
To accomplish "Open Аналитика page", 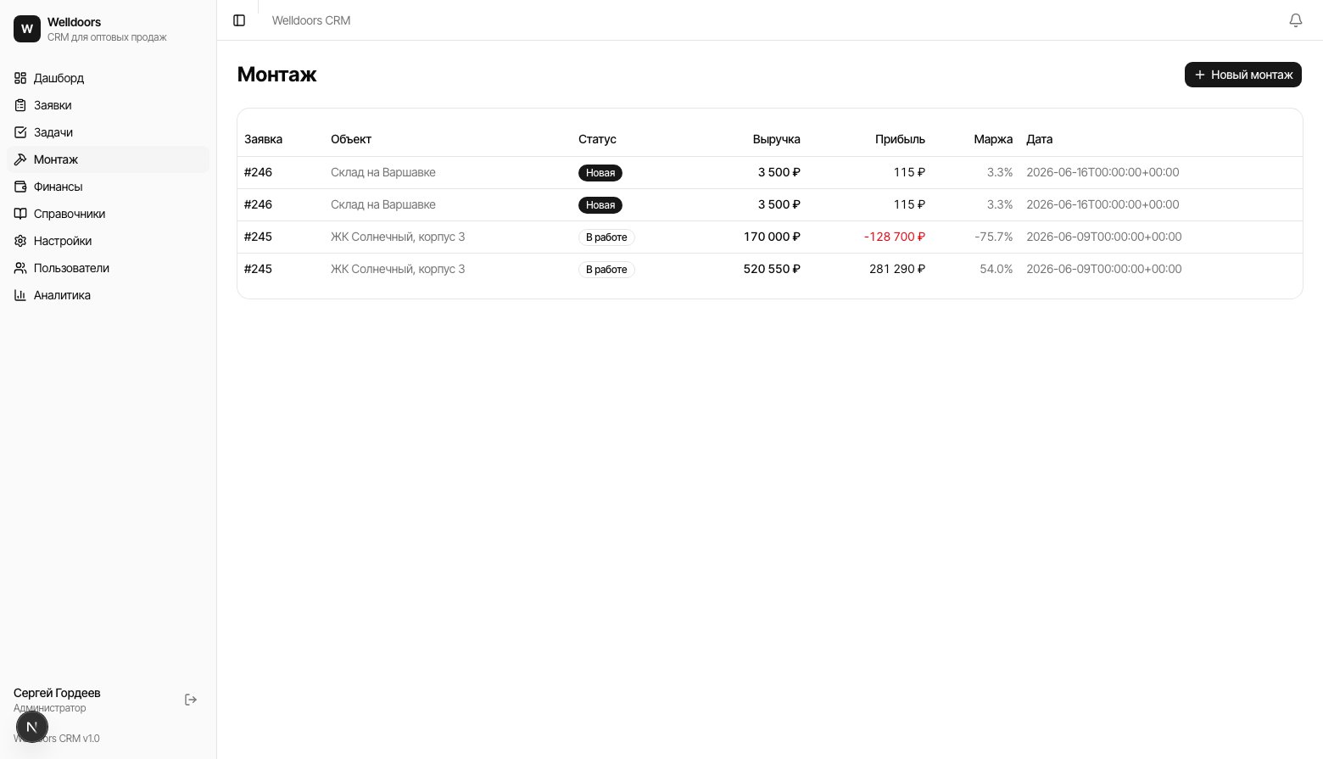I will pyautogui.click(x=108, y=295).
